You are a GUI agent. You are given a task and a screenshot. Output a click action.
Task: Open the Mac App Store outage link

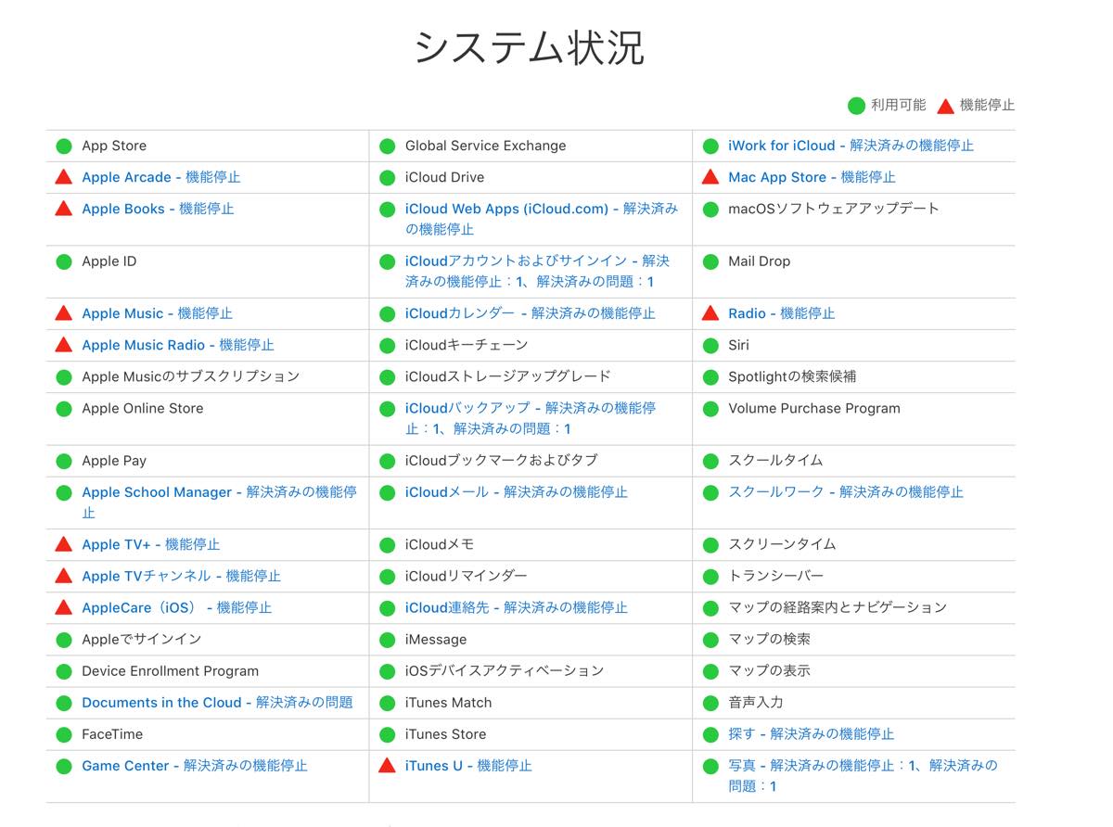coord(812,177)
